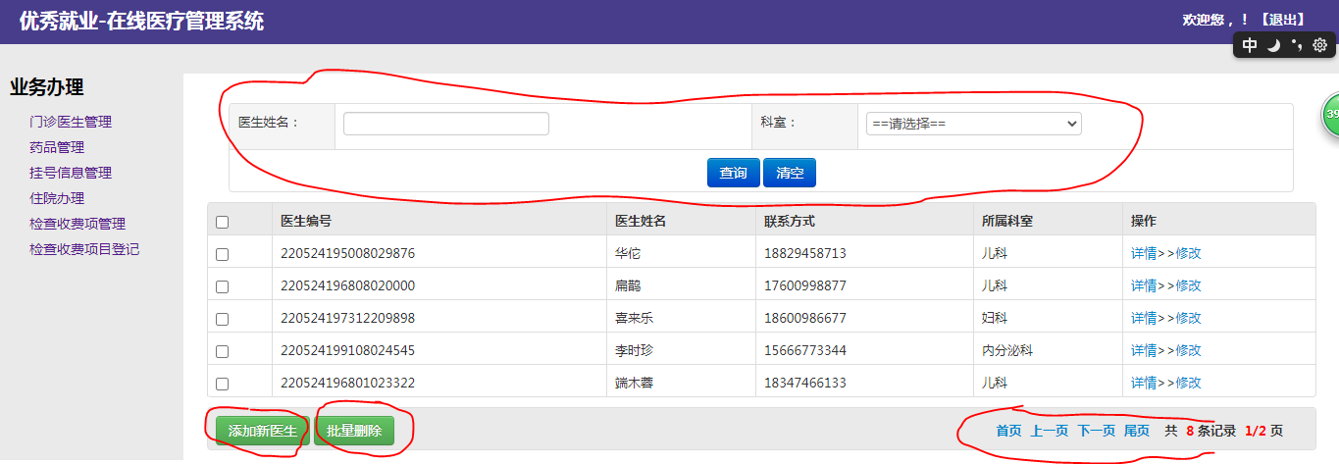Go to 尾页 last page
The width and height of the screenshot is (1339, 464).
click(x=1136, y=431)
